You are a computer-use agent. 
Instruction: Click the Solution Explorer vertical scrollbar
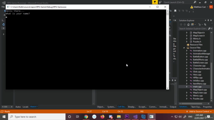(x=211, y=81)
